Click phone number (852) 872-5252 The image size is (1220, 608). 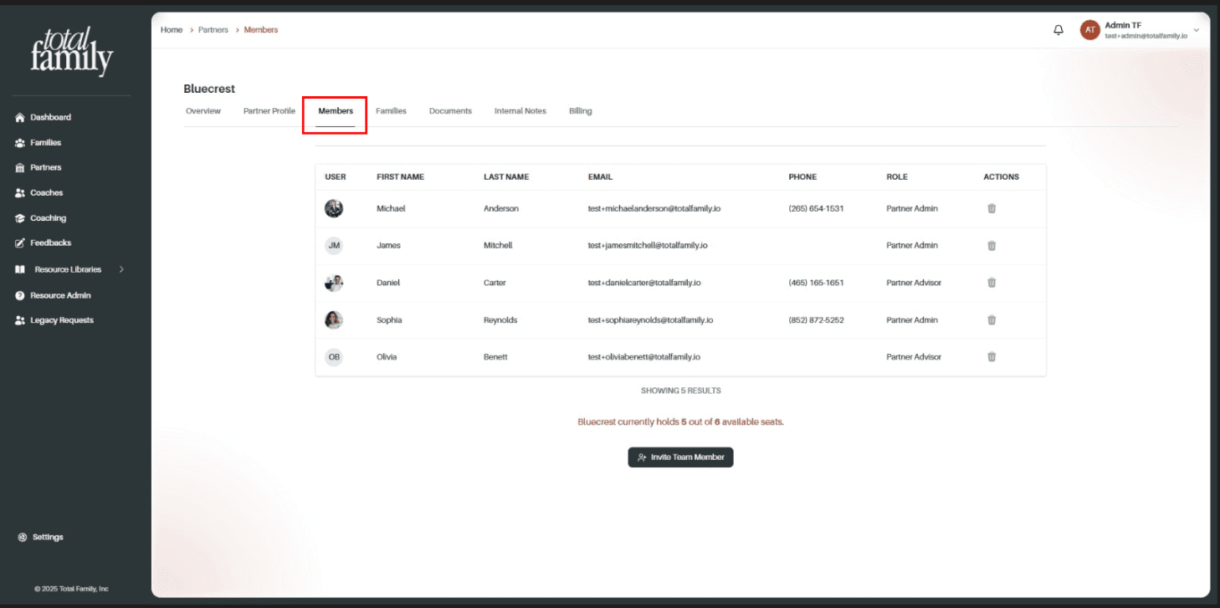click(x=816, y=319)
